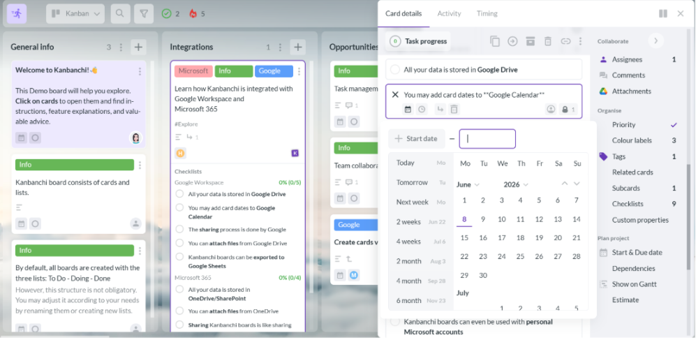Select June 8 in the calendar

pos(464,219)
